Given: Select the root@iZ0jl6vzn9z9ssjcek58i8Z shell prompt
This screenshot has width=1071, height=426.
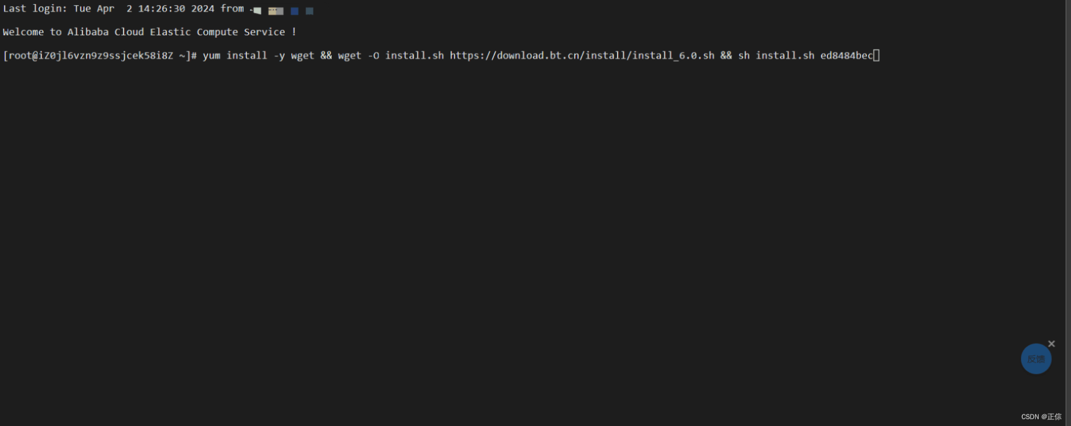Looking at the screenshot, I should [96, 55].
